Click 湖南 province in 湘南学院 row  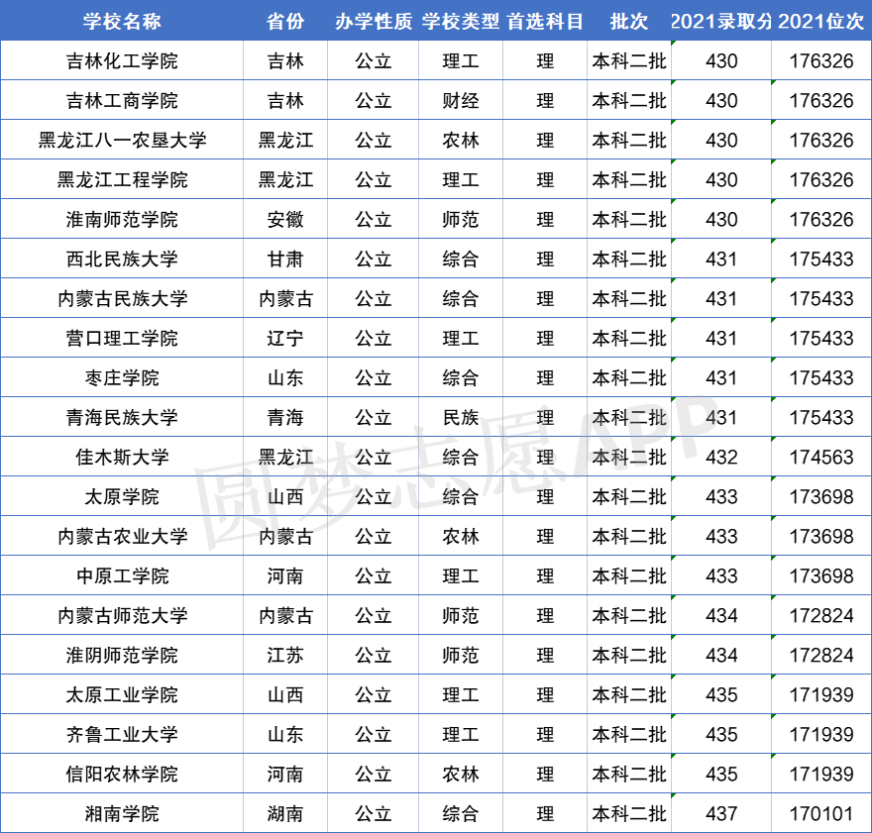tap(285, 813)
